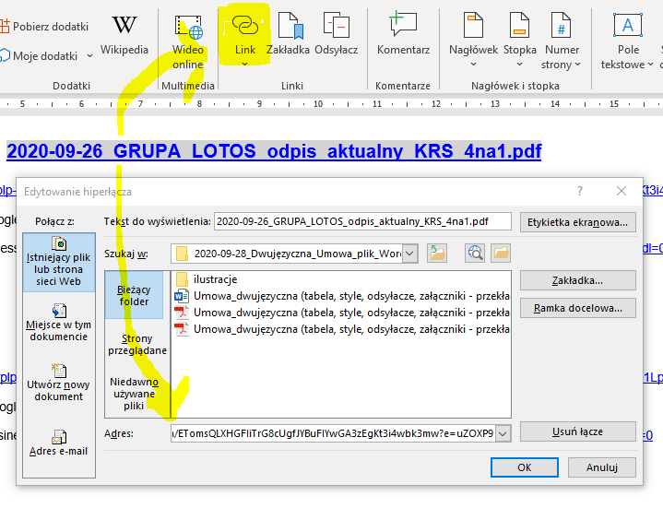
Task: Click the Zakładka bookmark ribbon icon
Action: point(288,37)
